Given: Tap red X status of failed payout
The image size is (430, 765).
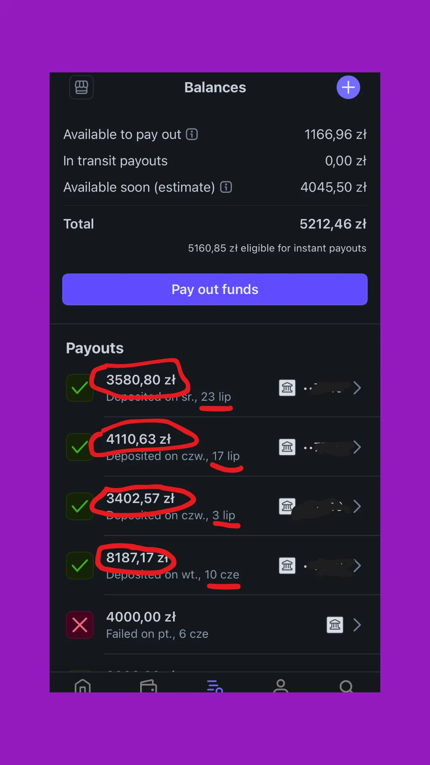Looking at the screenshot, I should [x=80, y=625].
